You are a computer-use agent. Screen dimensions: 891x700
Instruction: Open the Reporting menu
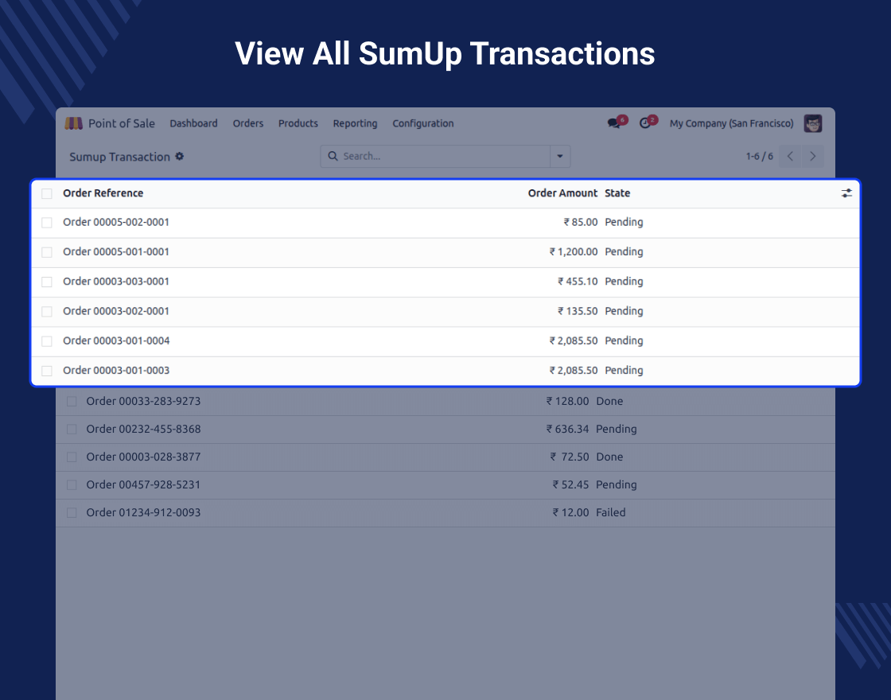coord(355,123)
